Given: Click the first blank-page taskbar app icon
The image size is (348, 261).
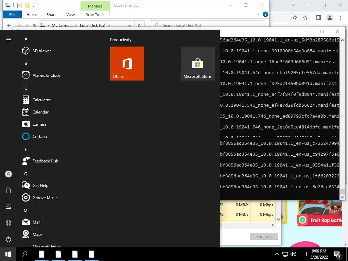Looking at the screenshot, I should coord(42,254).
